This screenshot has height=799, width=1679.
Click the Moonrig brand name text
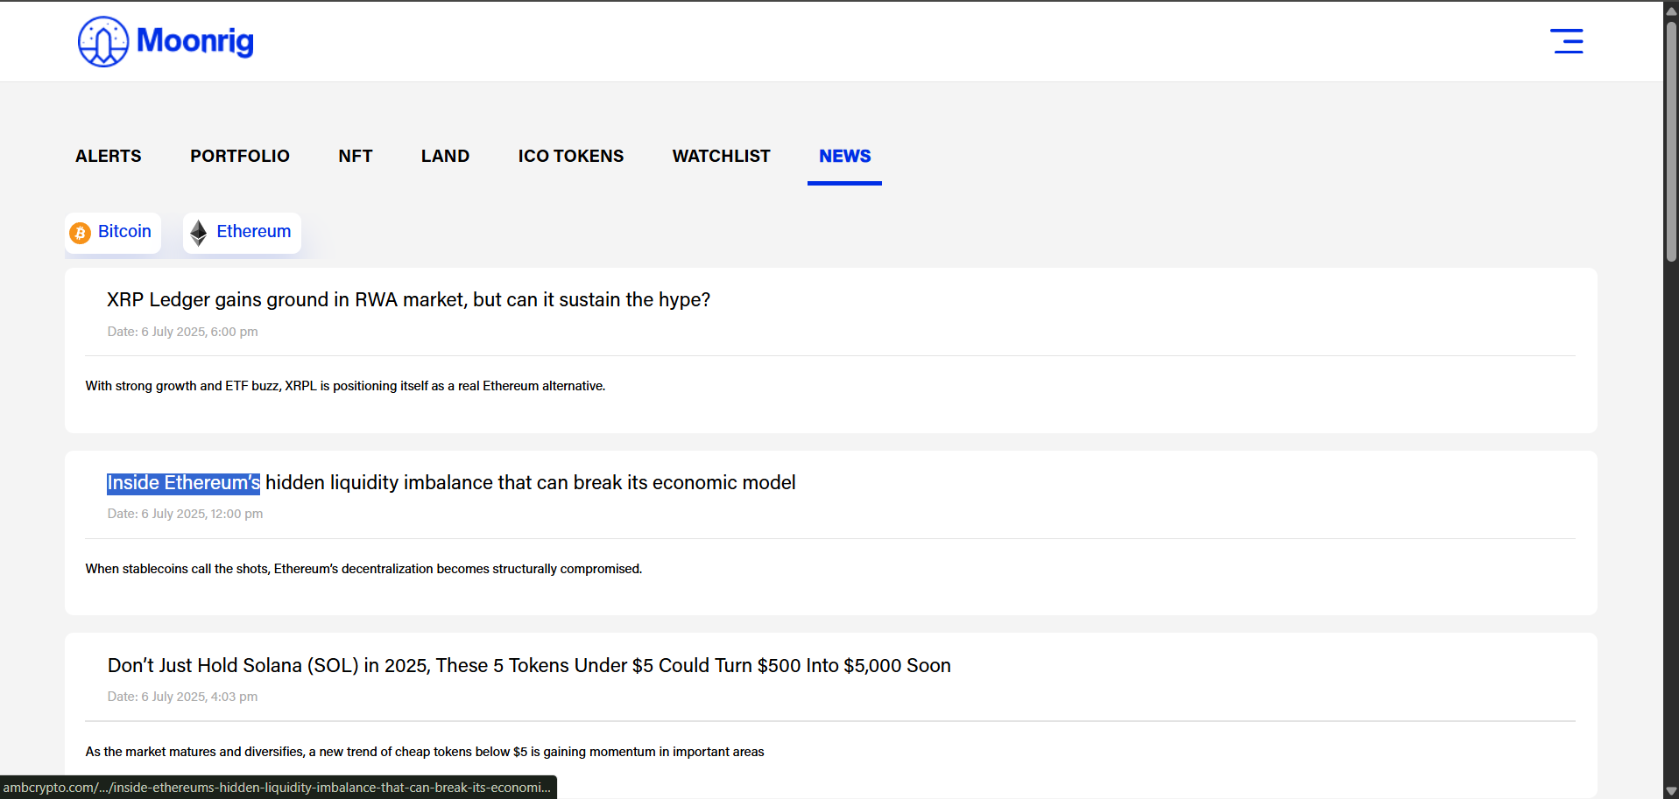195,41
